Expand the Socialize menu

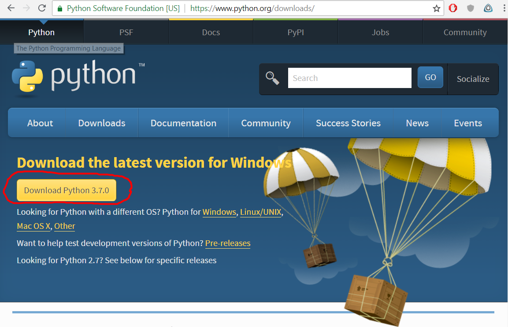pyautogui.click(x=473, y=79)
